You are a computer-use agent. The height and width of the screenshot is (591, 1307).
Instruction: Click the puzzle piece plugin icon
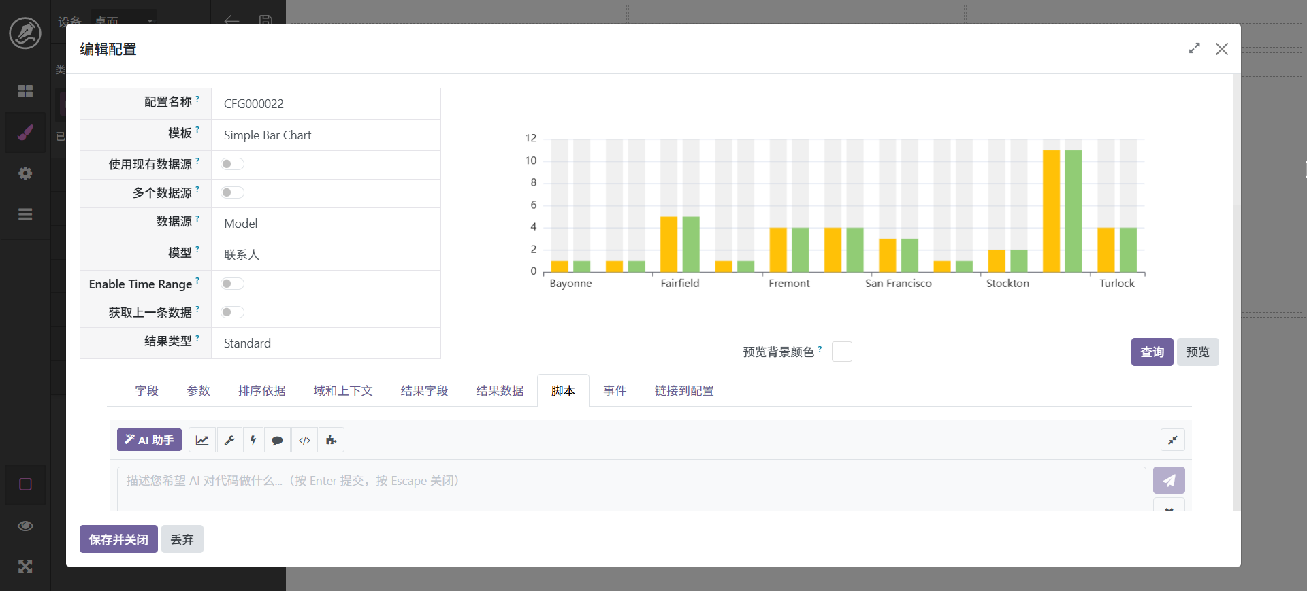[x=331, y=440]
